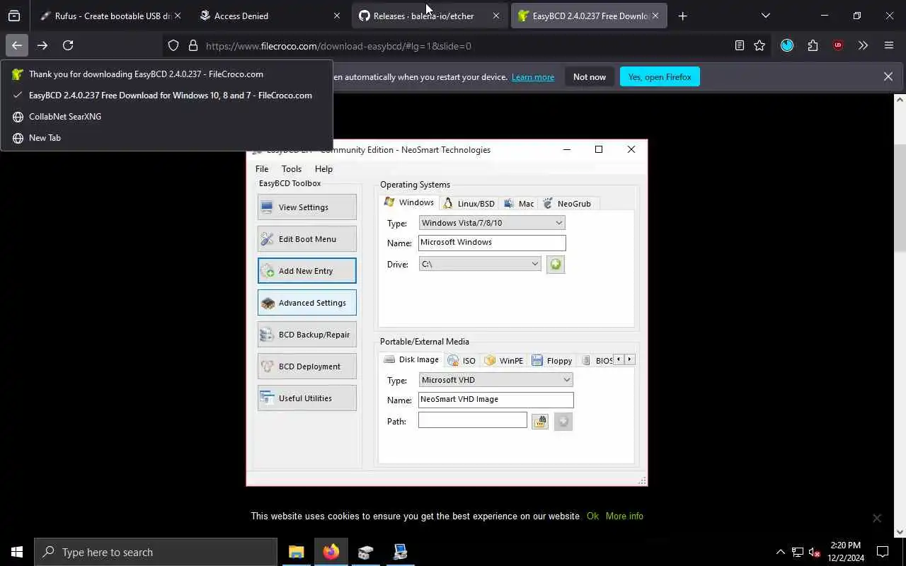Screen dimensions: 906x566
Task: Open the Windows Start menu
Action: (x=17, y=552)
